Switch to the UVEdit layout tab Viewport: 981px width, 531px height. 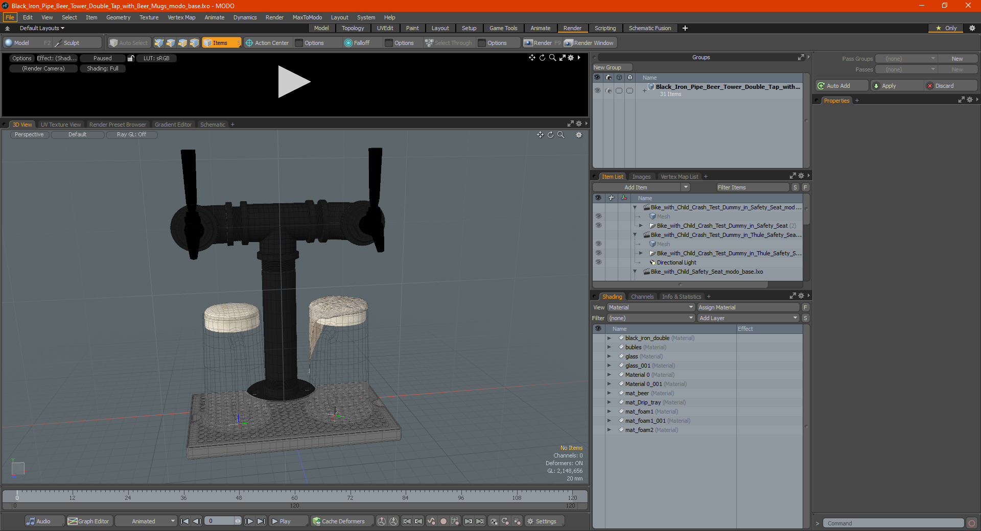385,28
